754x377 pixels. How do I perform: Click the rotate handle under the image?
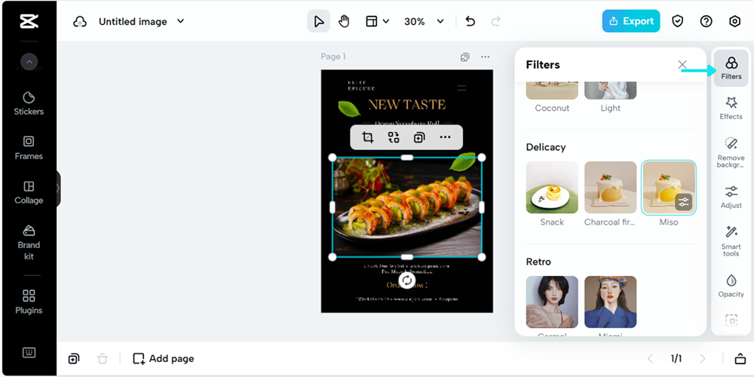407,280
